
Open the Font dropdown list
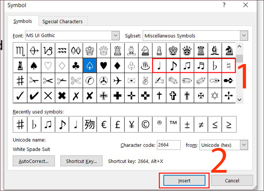coord(115,36)
